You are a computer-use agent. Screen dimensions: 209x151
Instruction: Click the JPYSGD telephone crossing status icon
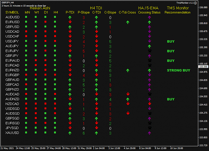pyautogui.click(x=150, y=128)
